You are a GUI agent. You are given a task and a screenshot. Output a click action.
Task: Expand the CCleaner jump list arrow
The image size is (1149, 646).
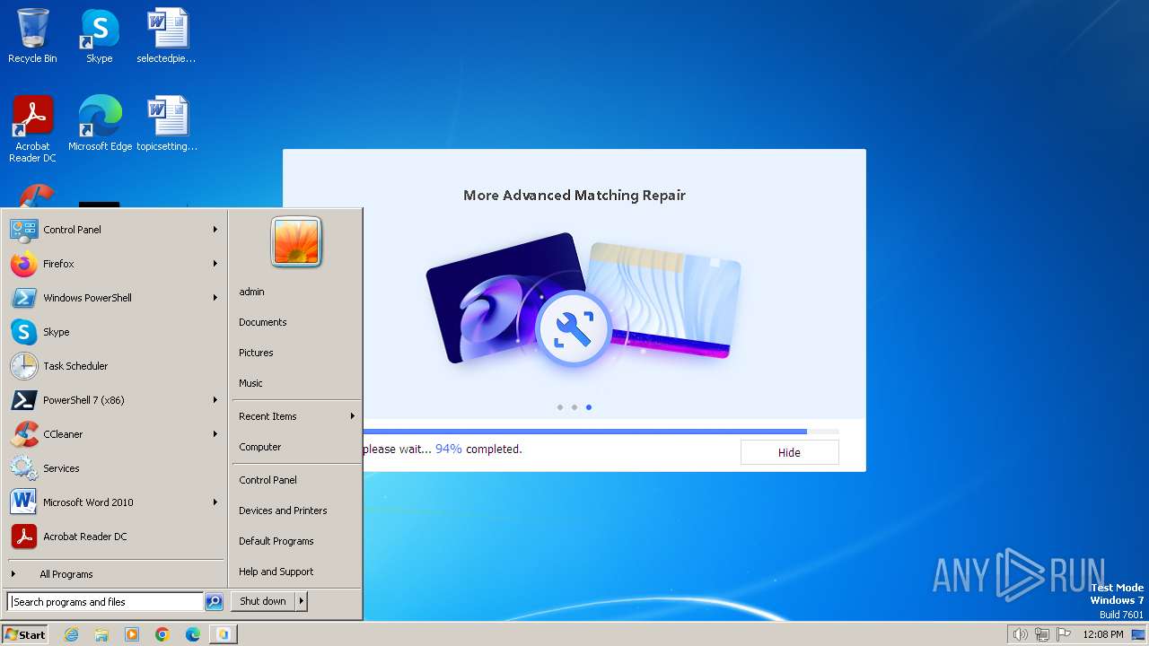click(x=215, y=434)
